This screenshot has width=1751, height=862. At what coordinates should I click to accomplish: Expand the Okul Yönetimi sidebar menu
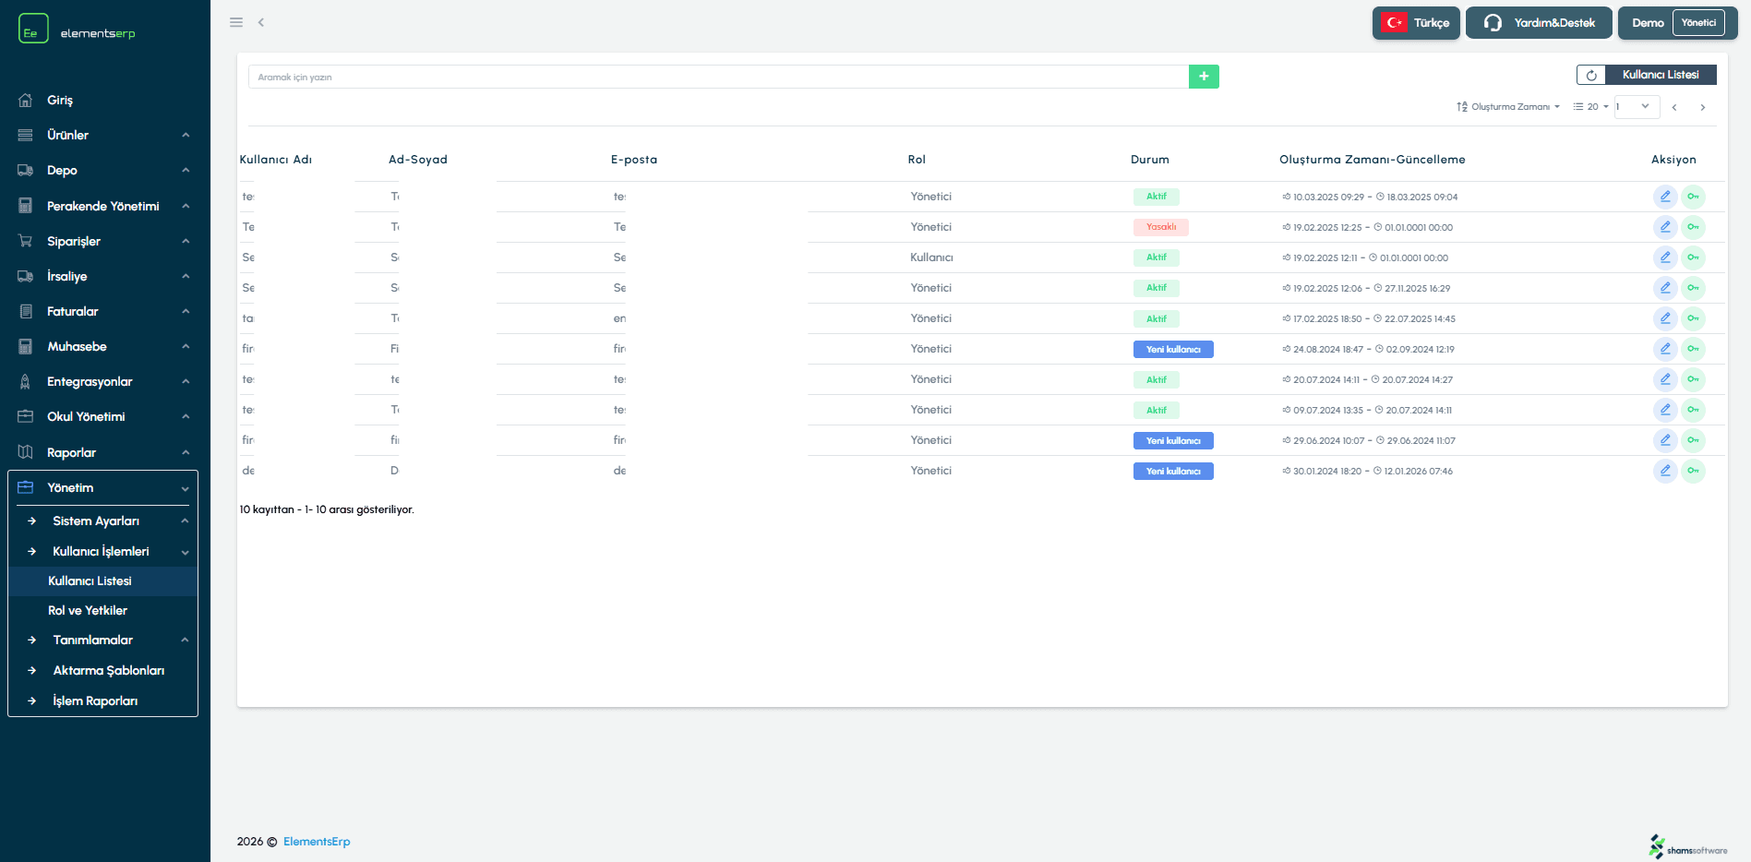tap(104, 416)
